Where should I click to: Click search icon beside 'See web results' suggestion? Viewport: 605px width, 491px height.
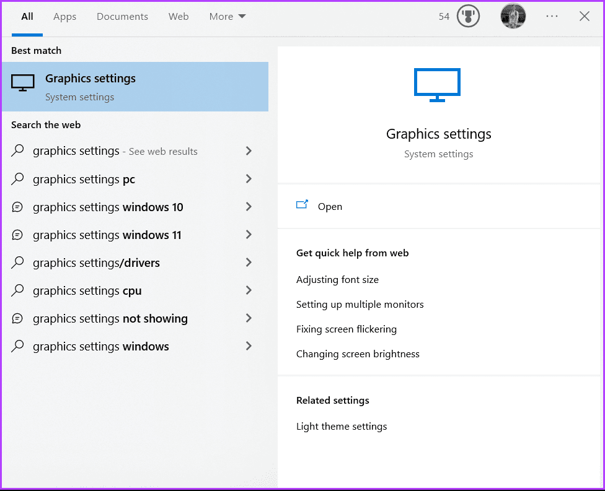[x=17, y=150]
